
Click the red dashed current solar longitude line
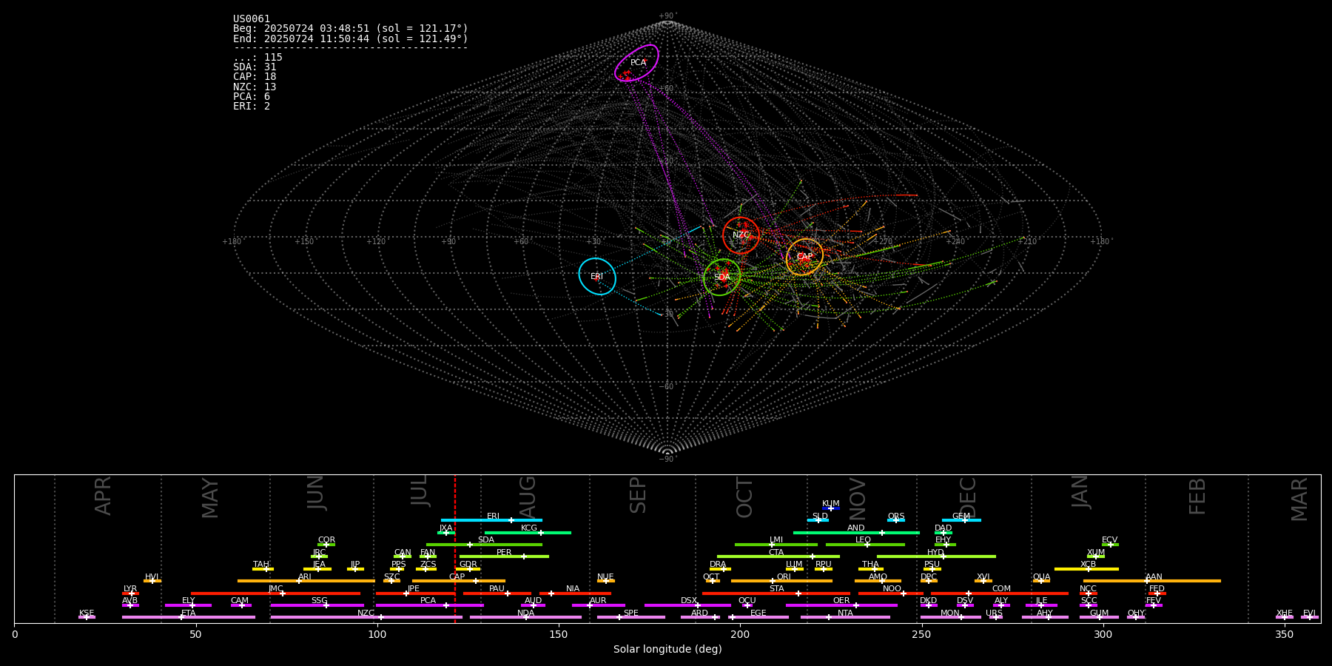tap(454, 548)
